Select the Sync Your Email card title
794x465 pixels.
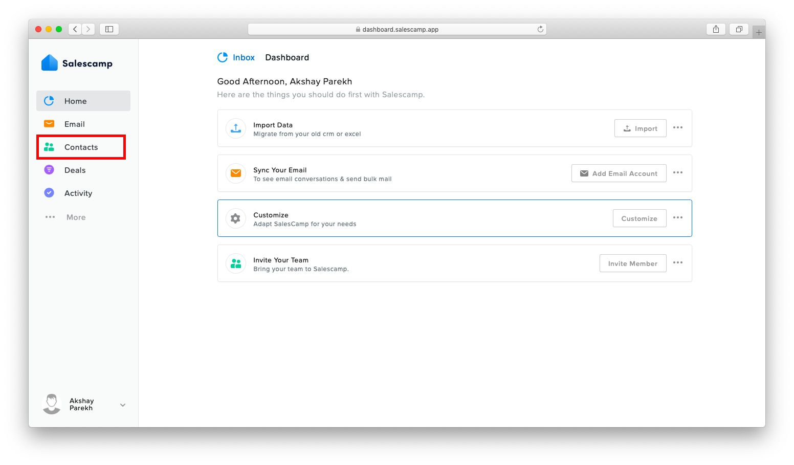tap(280, 170)
